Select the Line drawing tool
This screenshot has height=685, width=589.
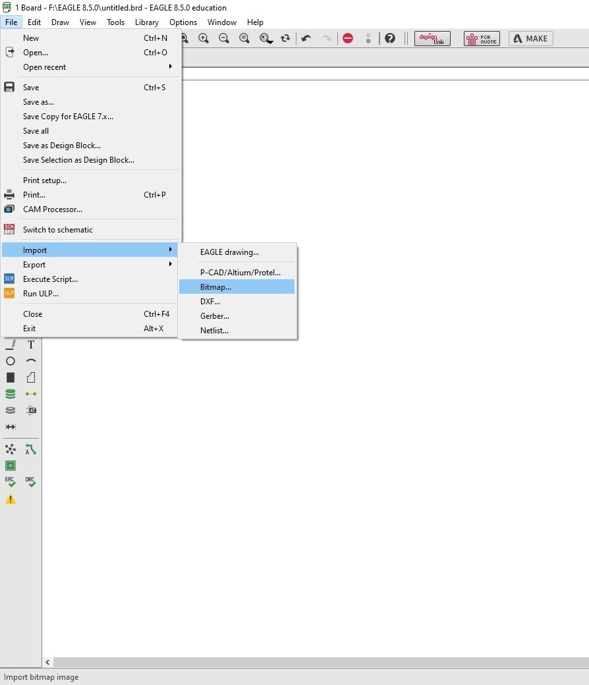[11, 344]
